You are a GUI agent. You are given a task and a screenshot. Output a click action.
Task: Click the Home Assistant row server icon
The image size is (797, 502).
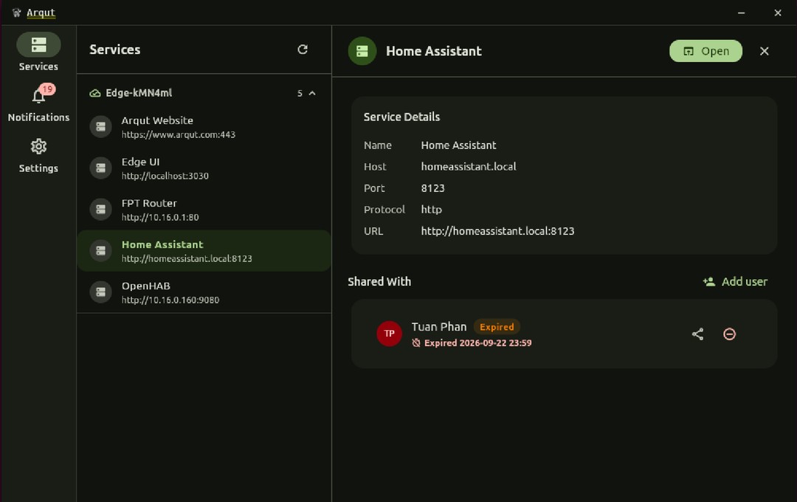[x=100, y=251]
